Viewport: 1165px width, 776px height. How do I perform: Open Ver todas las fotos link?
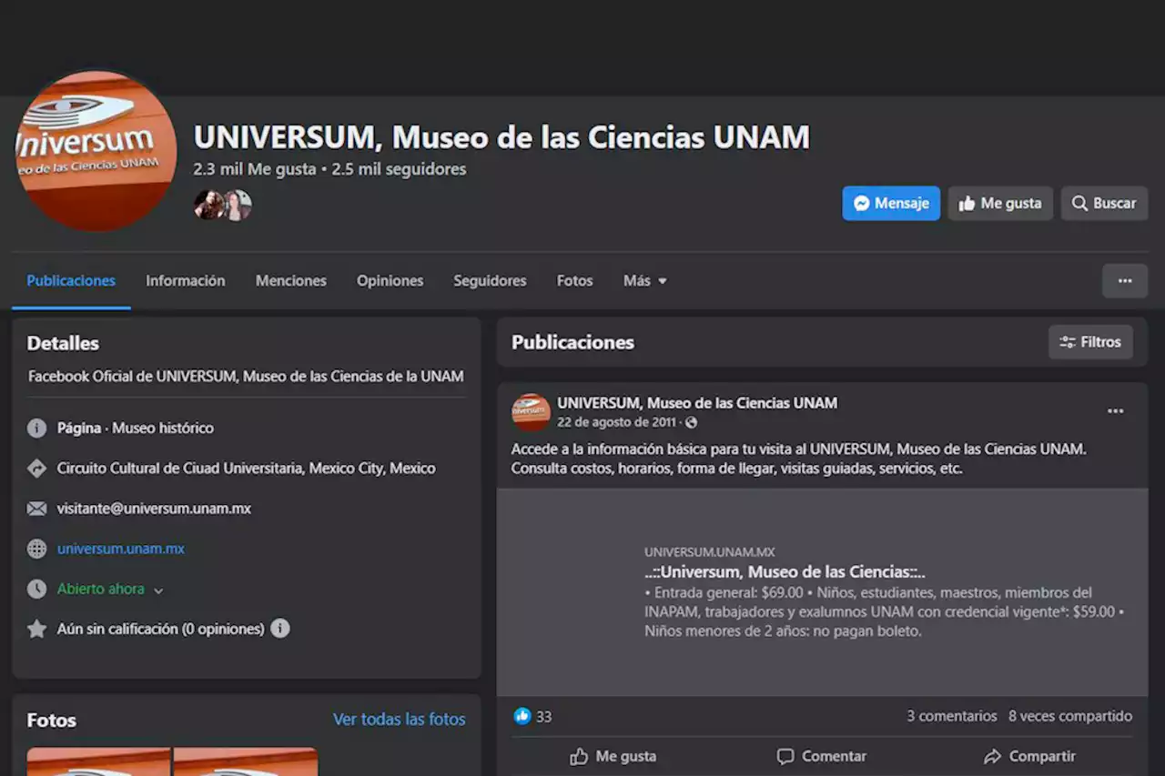[x=400, y=720]
